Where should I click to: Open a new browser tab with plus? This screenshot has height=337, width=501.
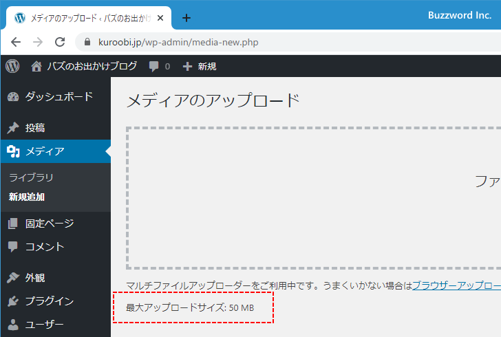click(x=186, y=18)
